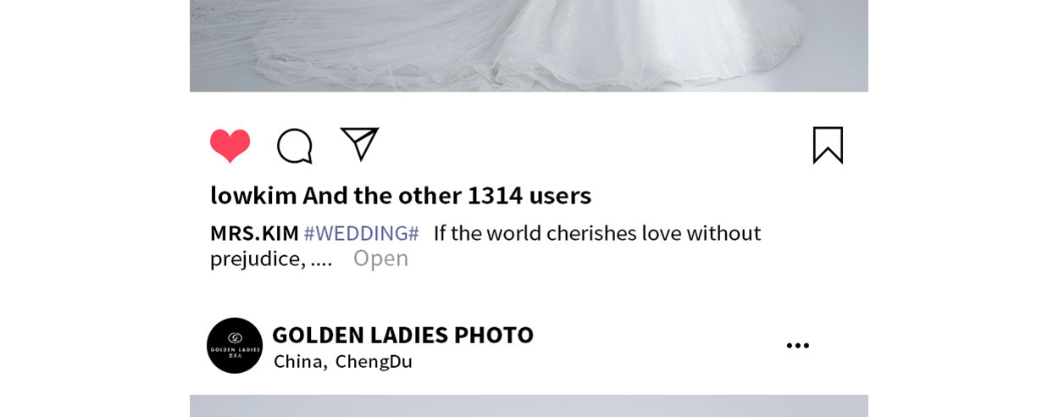The height and width of the screenshot is (417, 1059).
Task: Click the caption text about cherishing love
Action: pyautogui.click(x=485, y=246)
